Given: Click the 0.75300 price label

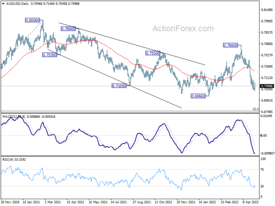Looking at the screenshot, I should pyautogui.click(x=50, y=55).
